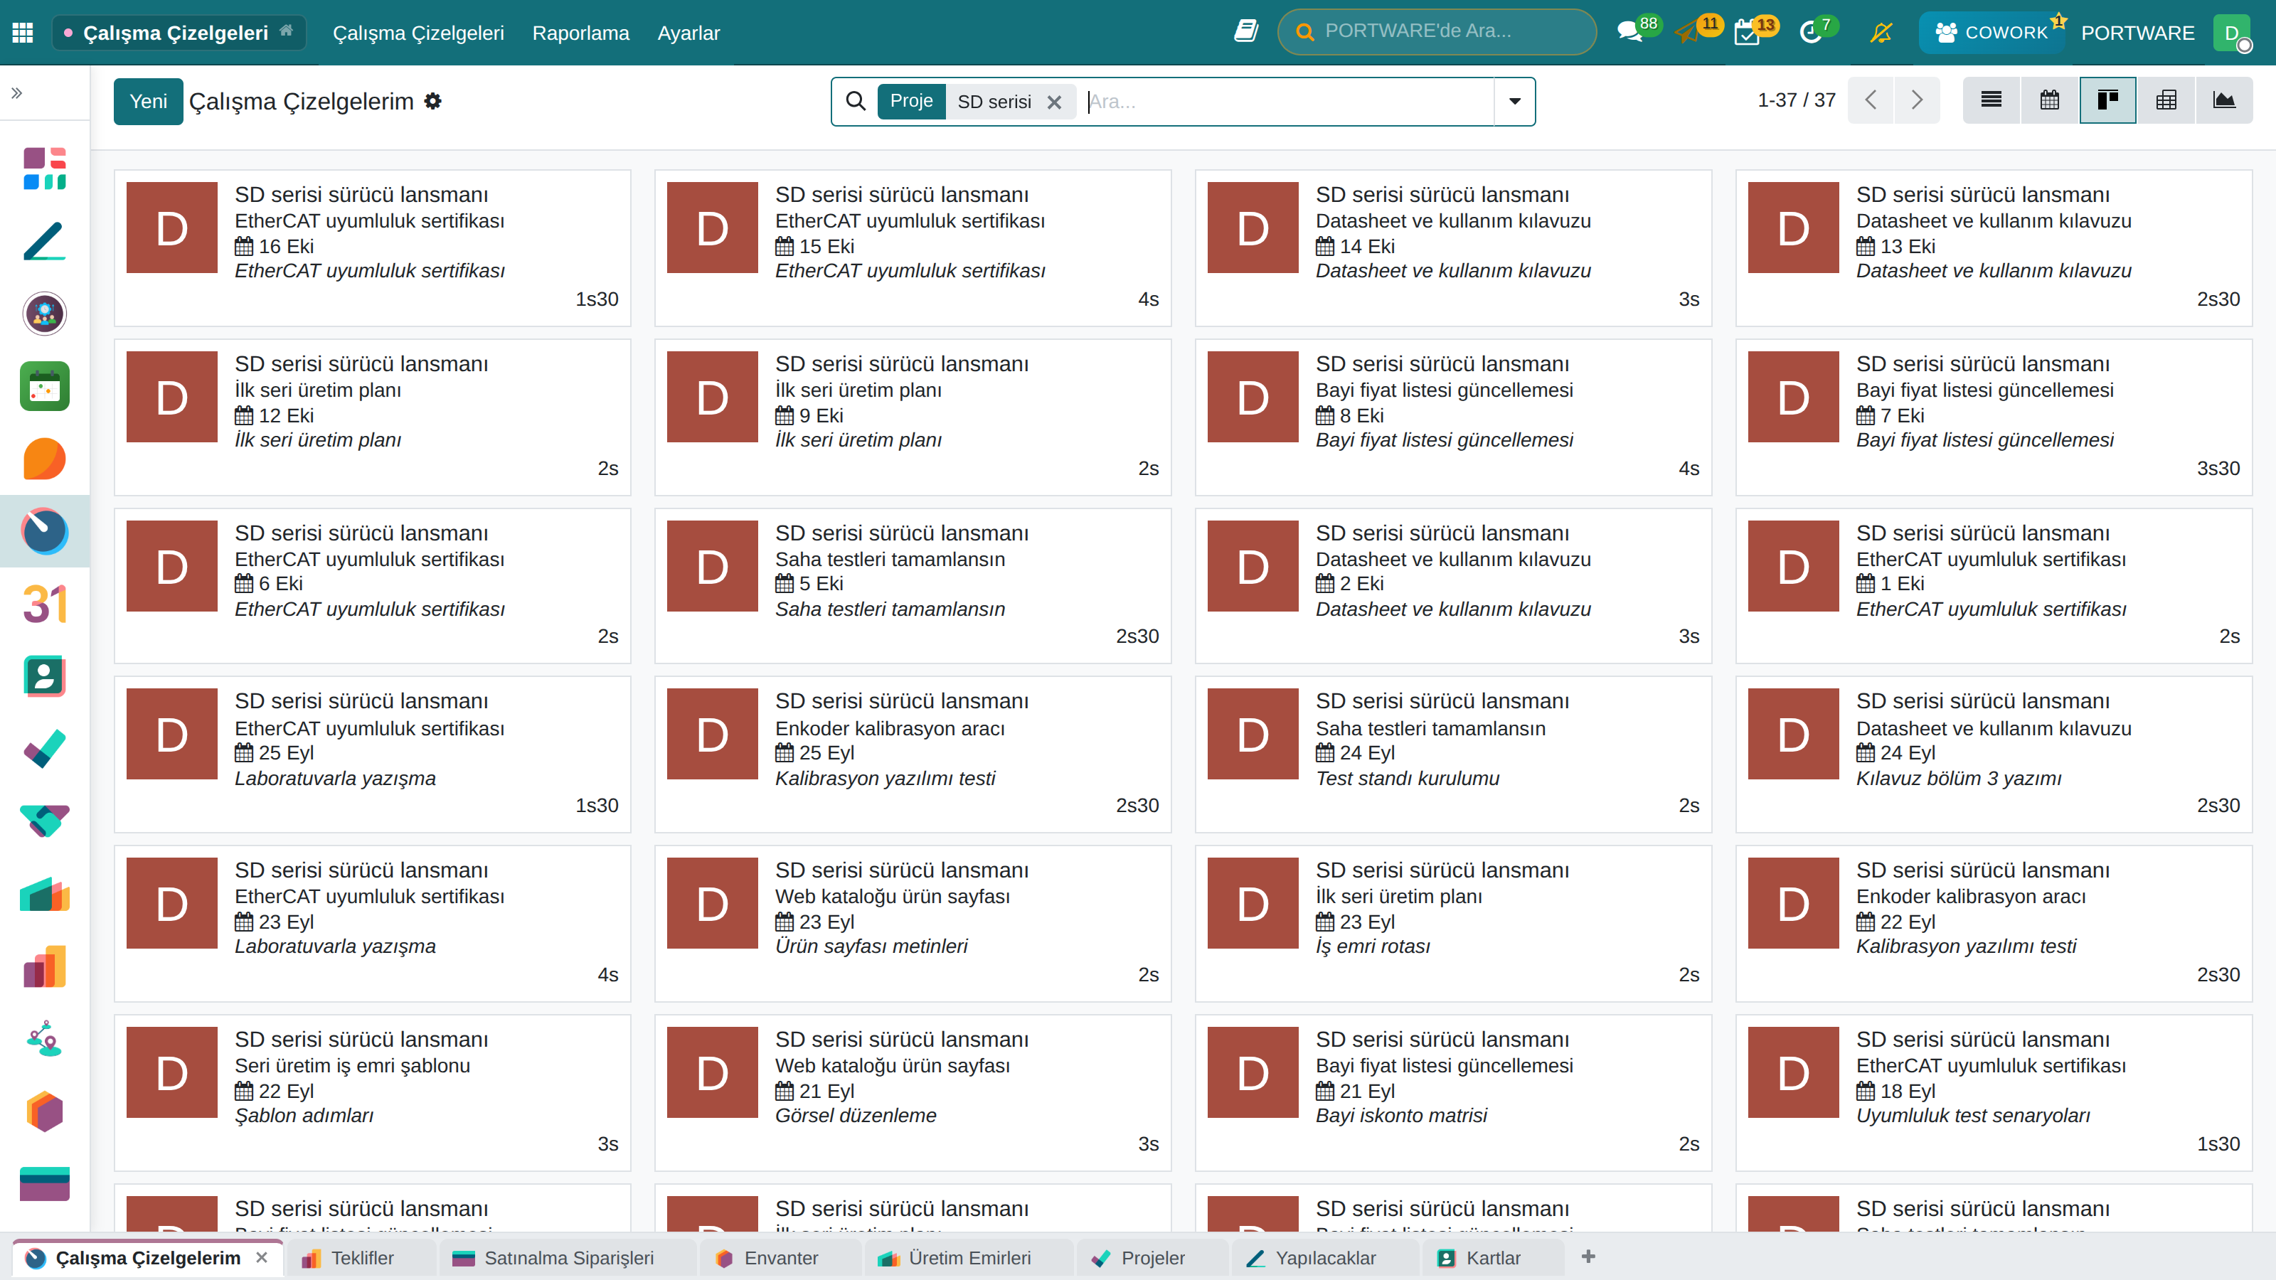Open the COWORK button
Viewport: 2276px width, 1280px height.
tap(1992, 33)
